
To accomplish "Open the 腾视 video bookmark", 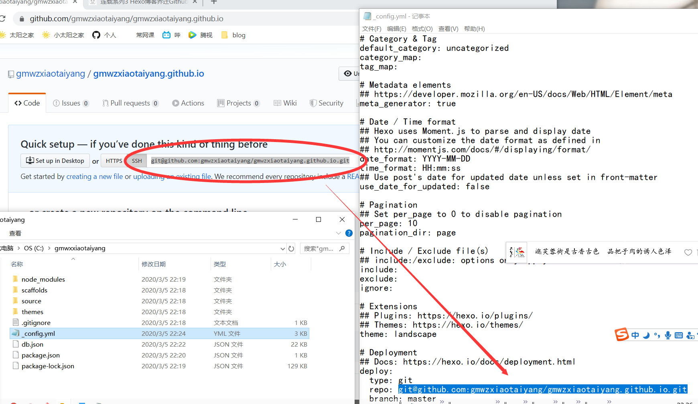I will coord(201,35).
